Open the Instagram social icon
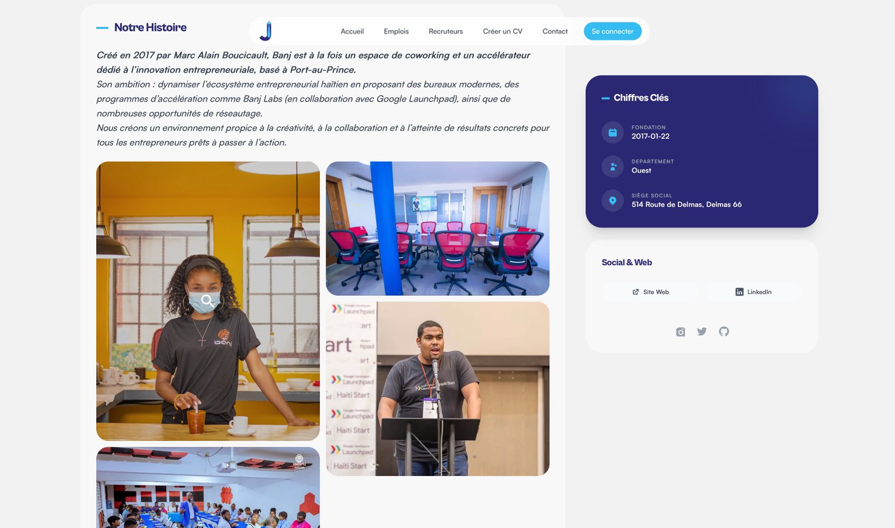Viewport: 895px width, 528px height. click(680, 332)
